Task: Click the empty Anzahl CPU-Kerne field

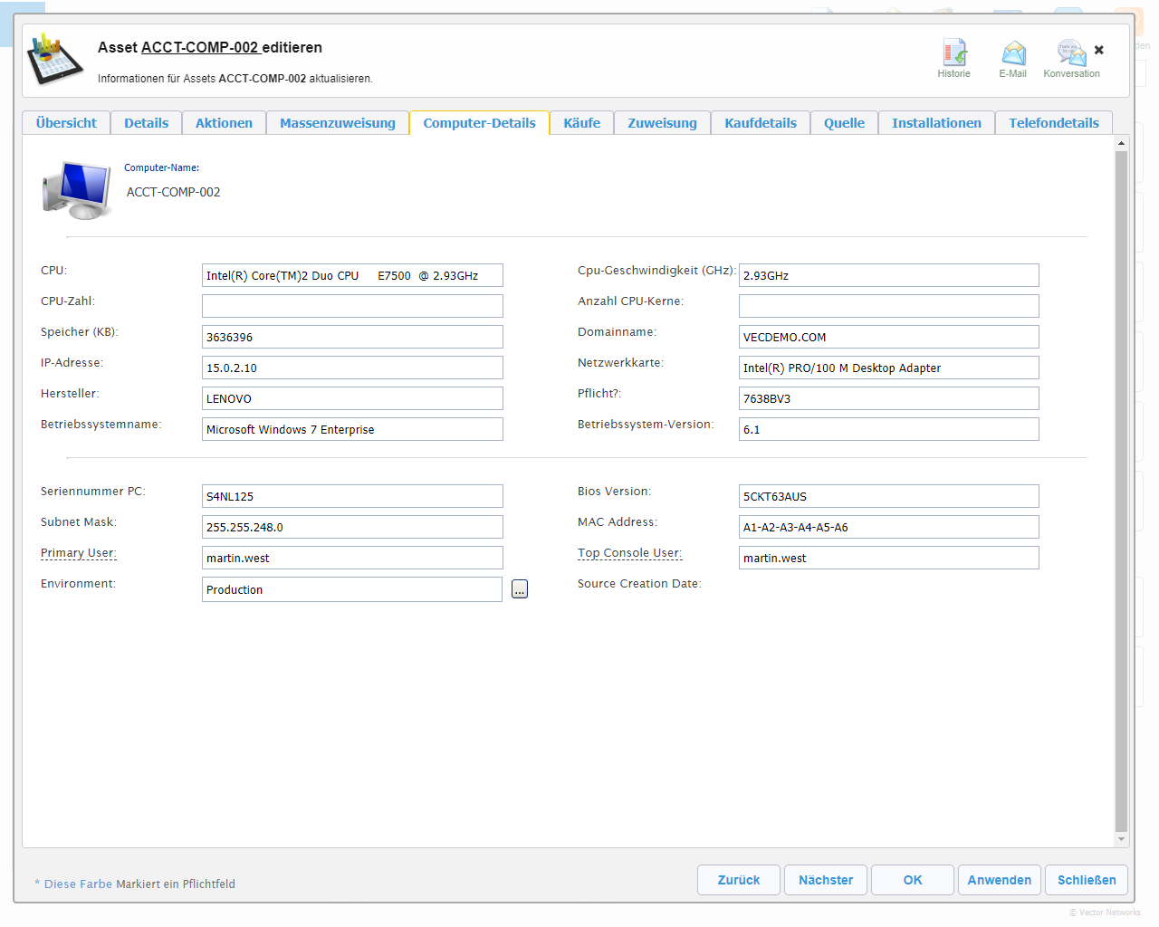Action: [889, 306]
